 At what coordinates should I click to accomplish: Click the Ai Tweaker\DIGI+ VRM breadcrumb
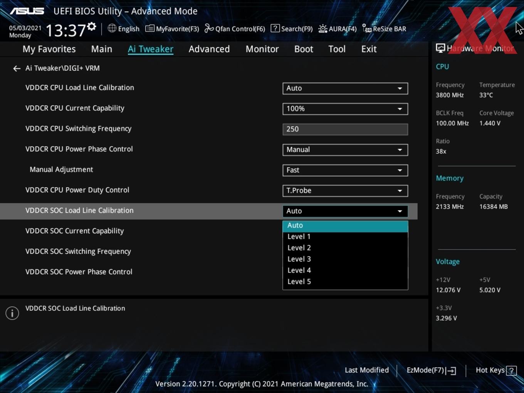[62, 68]
